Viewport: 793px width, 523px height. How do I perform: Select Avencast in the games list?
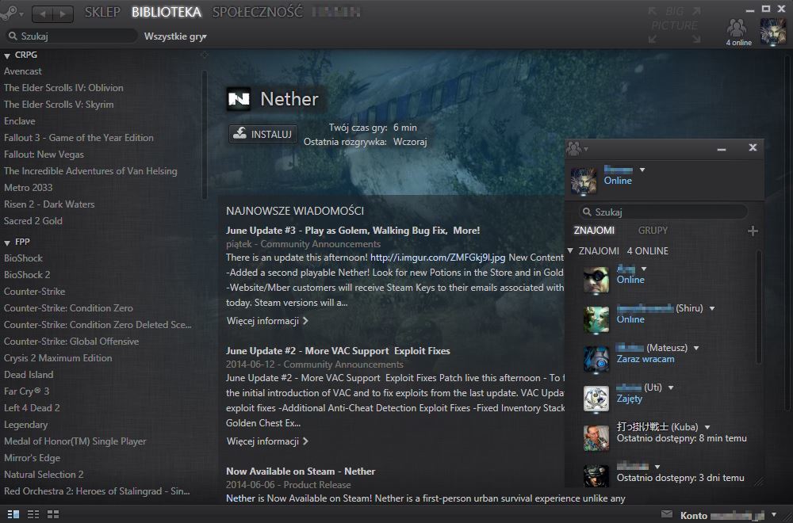23,71
